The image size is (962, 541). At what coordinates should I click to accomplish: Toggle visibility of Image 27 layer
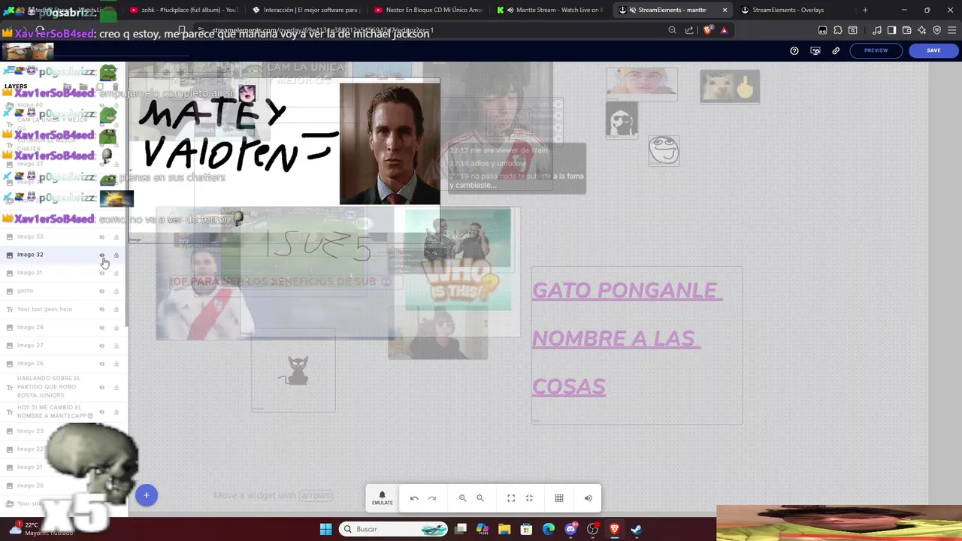(102, 346)
